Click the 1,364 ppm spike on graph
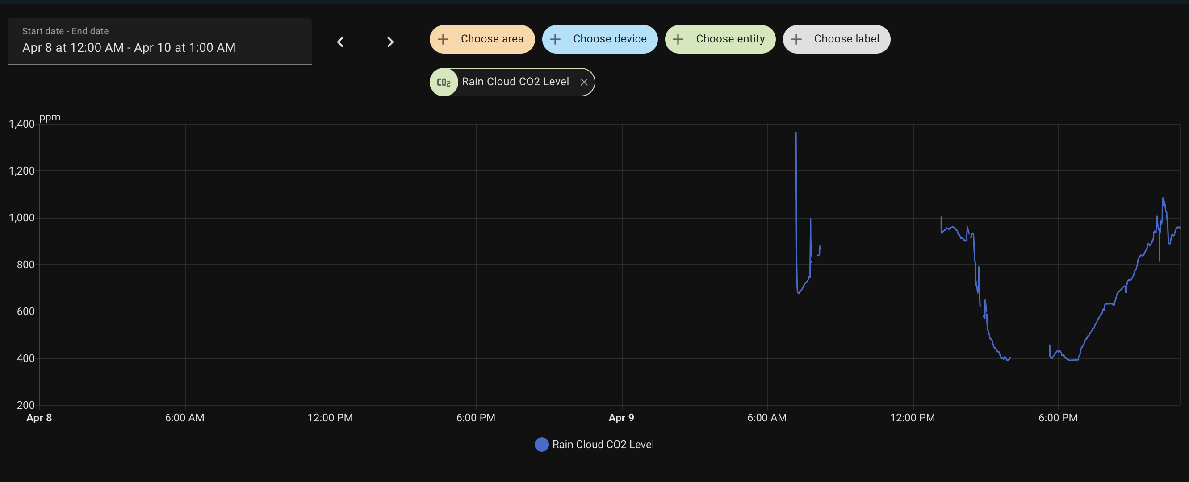1189x482 pixels. pos(796,133)
